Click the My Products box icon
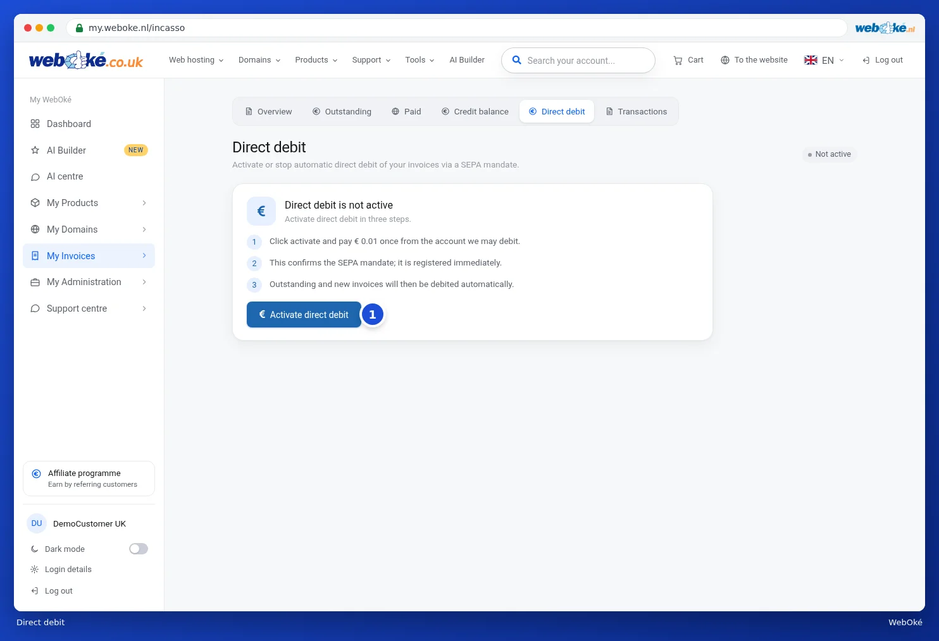 [x=35, y=203]
